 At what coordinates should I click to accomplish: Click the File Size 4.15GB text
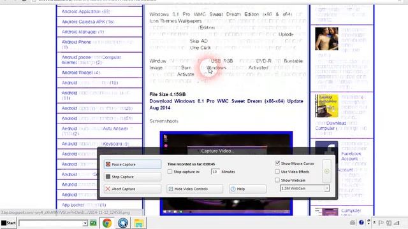167,94
